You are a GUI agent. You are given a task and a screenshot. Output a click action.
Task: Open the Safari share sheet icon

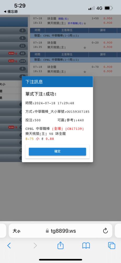[x=60, y=245]
